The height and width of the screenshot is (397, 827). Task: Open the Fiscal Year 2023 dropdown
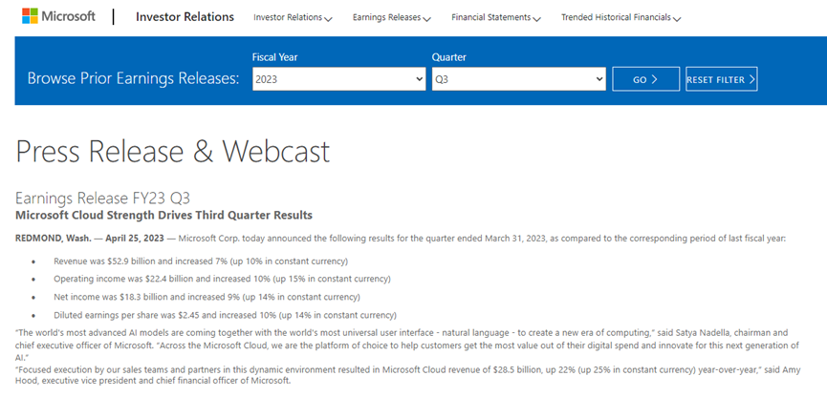339,79
